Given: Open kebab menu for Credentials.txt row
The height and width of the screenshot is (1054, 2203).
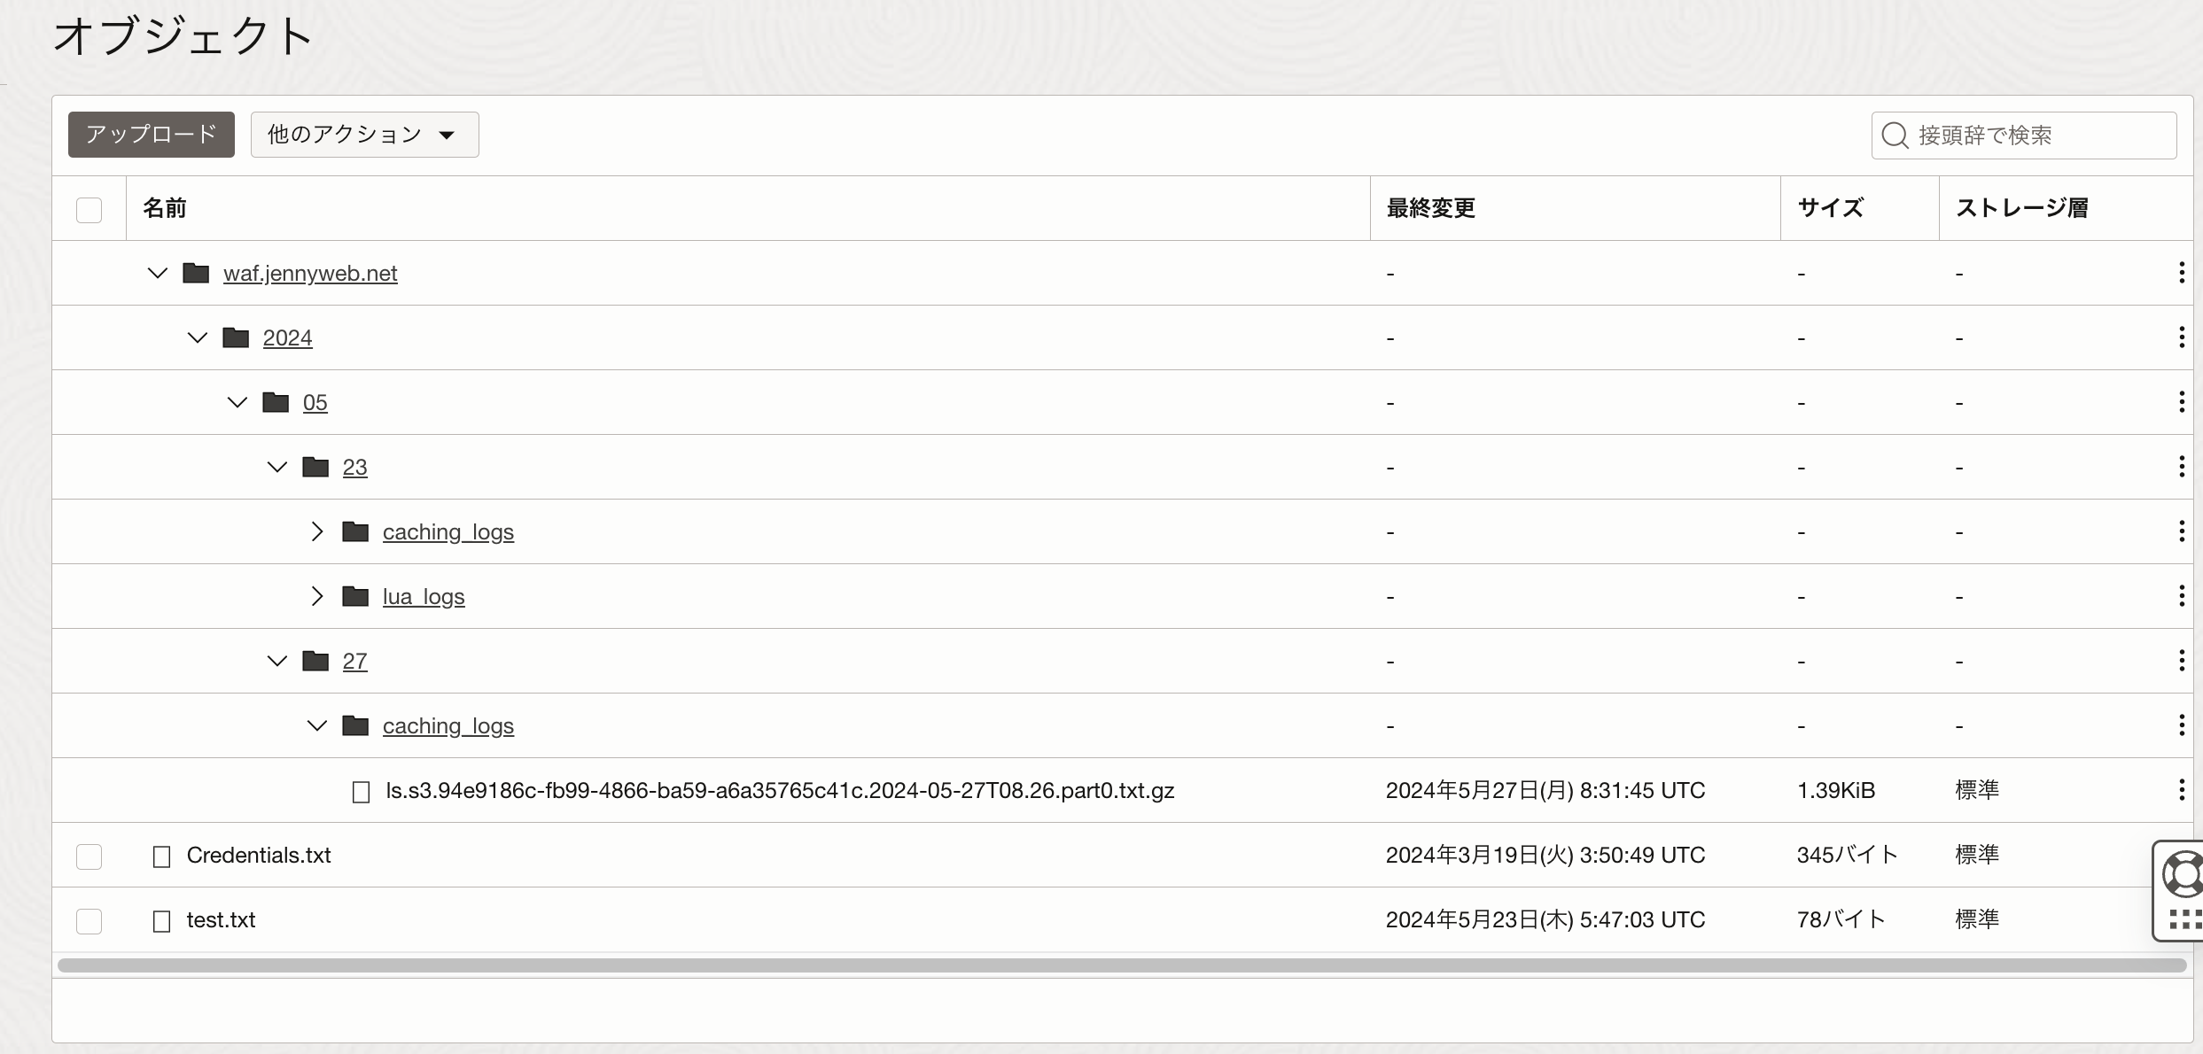Looking at the screenshot, I should point(2181,855).
